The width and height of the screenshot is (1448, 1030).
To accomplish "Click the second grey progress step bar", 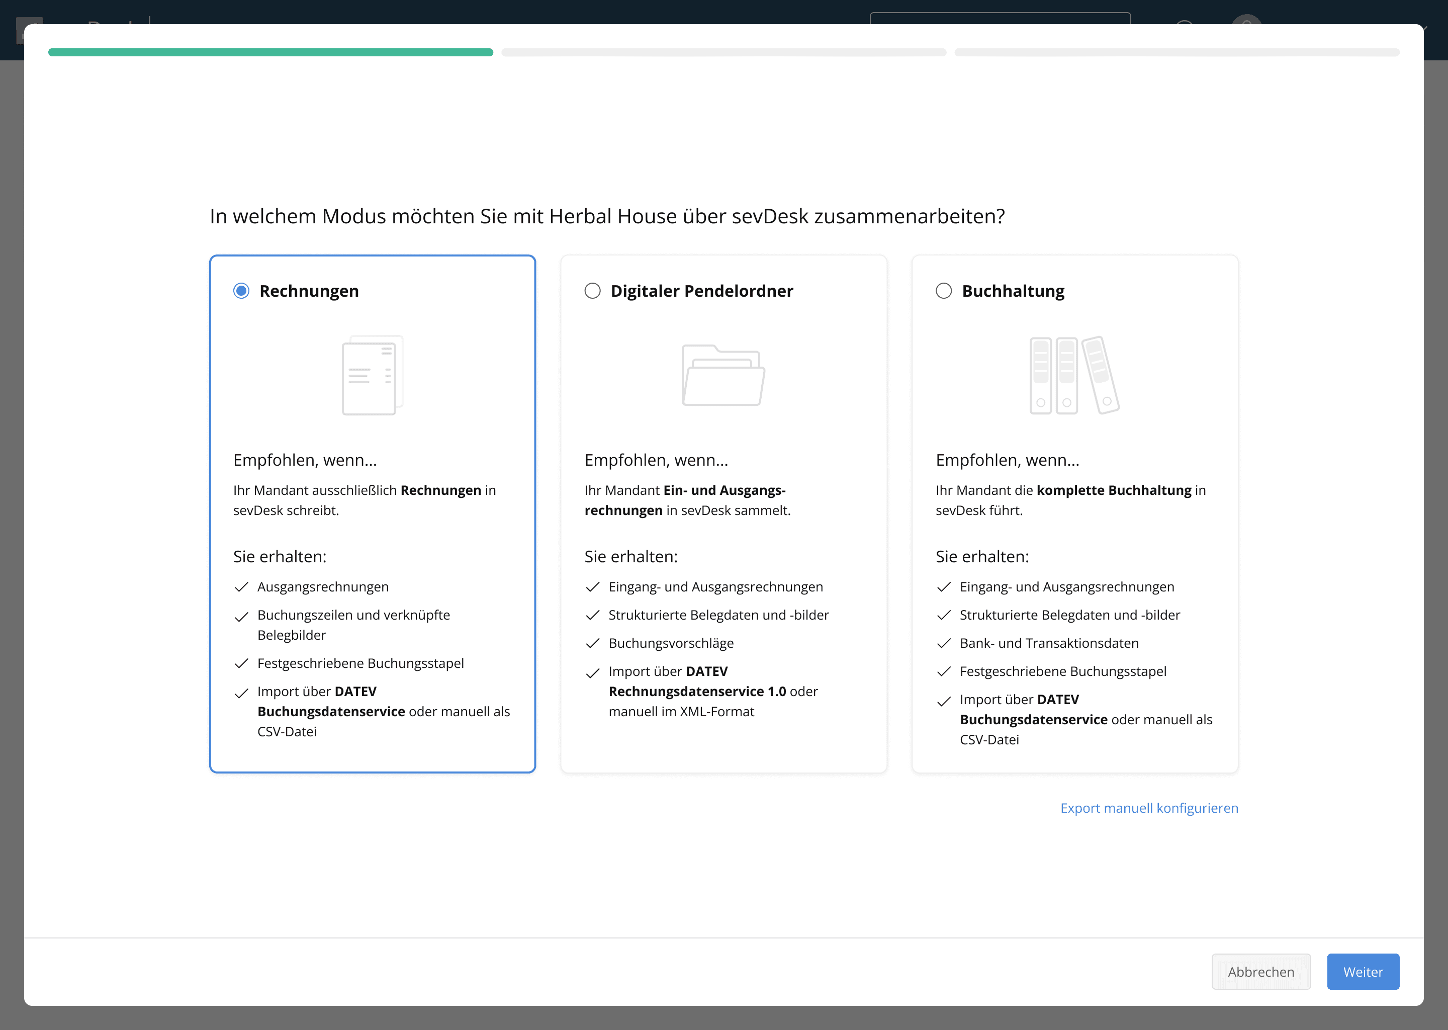I will click(x=723, y=52).
